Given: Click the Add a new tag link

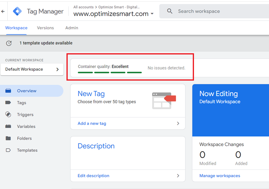Looking at the screenshot, I should pyautogui.click(x=92, y=123).
